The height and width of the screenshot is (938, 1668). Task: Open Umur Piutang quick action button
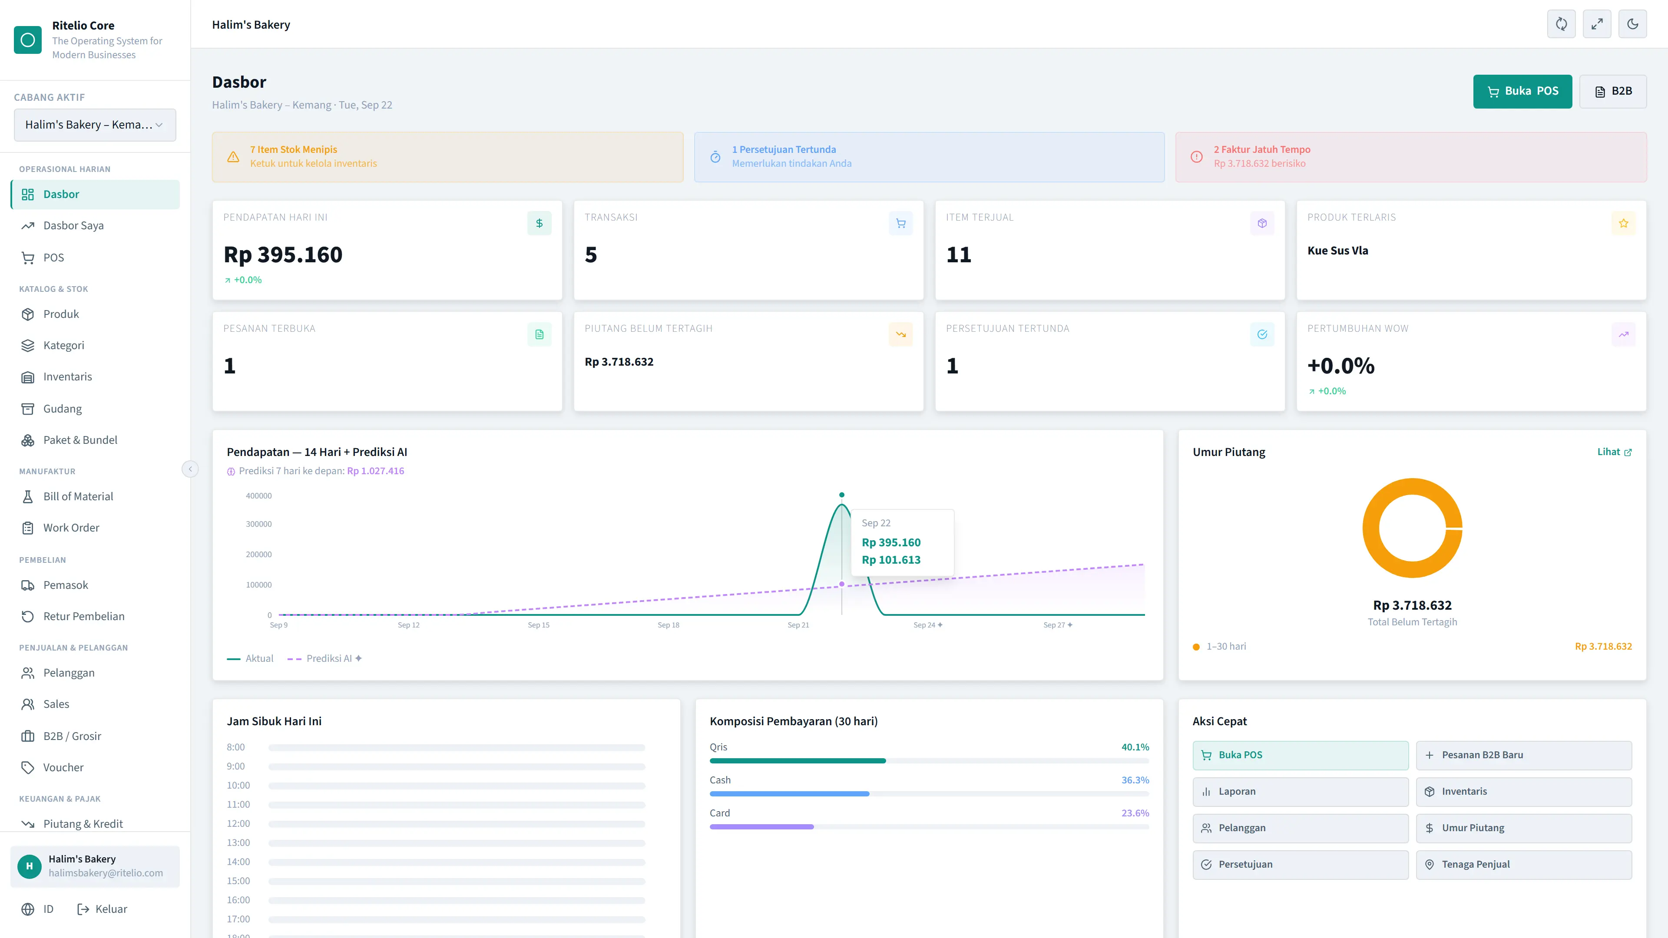coord(1524,828)
